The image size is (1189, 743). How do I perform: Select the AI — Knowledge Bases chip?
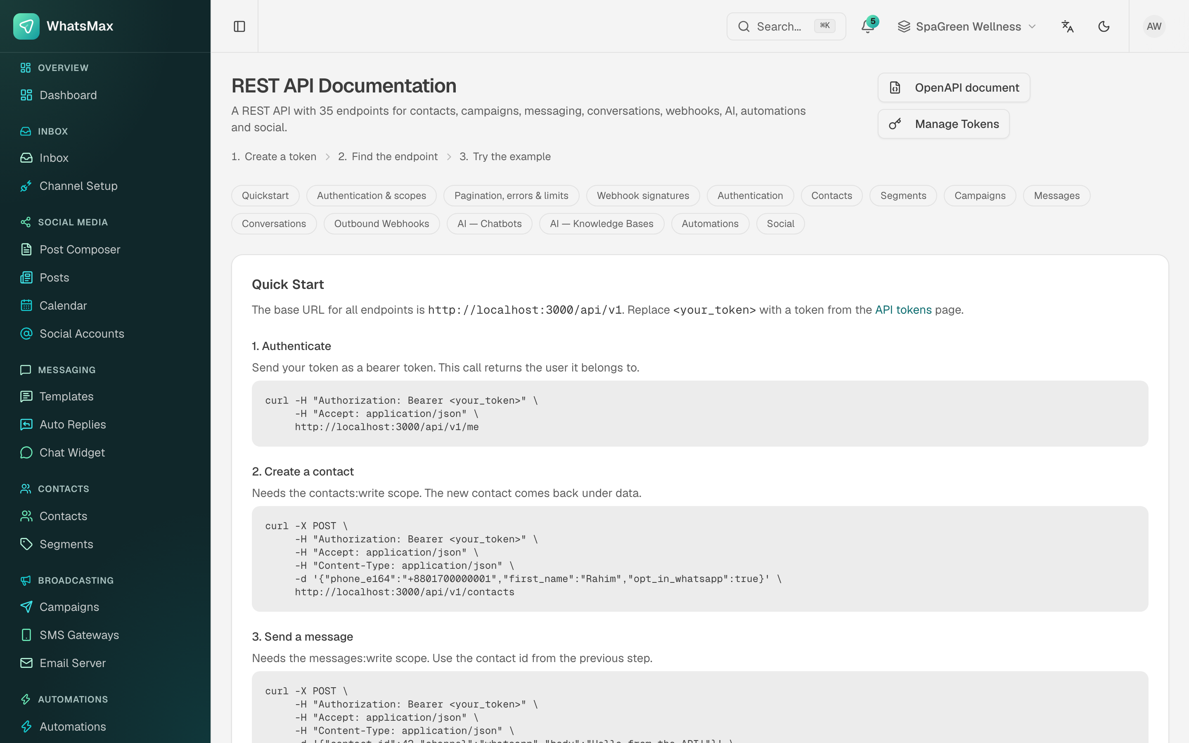point(602,224)
